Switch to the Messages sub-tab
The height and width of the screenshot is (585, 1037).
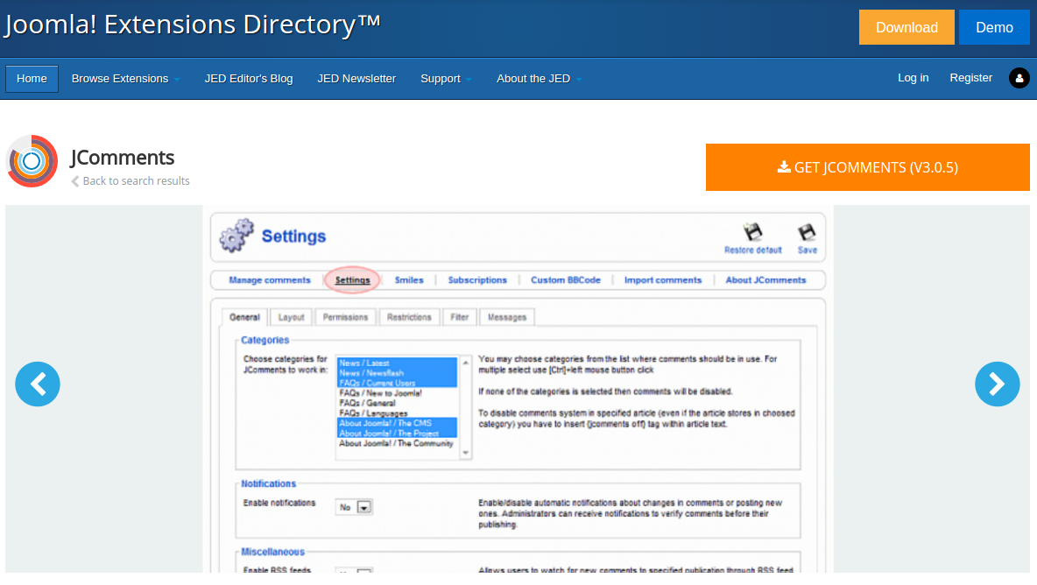click(507, 317)
